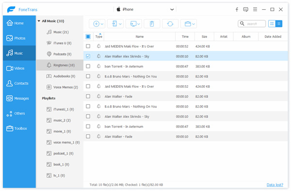The width and height of the screenshot is (291, 191).
Task: Select iTunes U (0) category
Action: (60, 43)
